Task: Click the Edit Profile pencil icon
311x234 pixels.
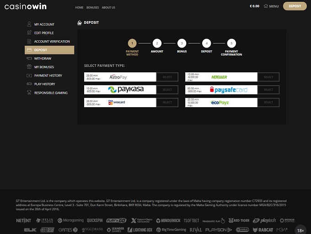Action: pyautogui.click(x=29, y=33)
